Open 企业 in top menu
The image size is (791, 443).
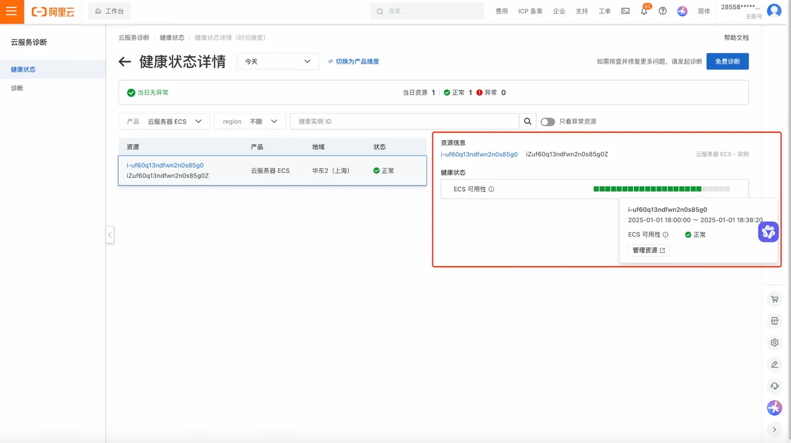[x=559, y=11]
